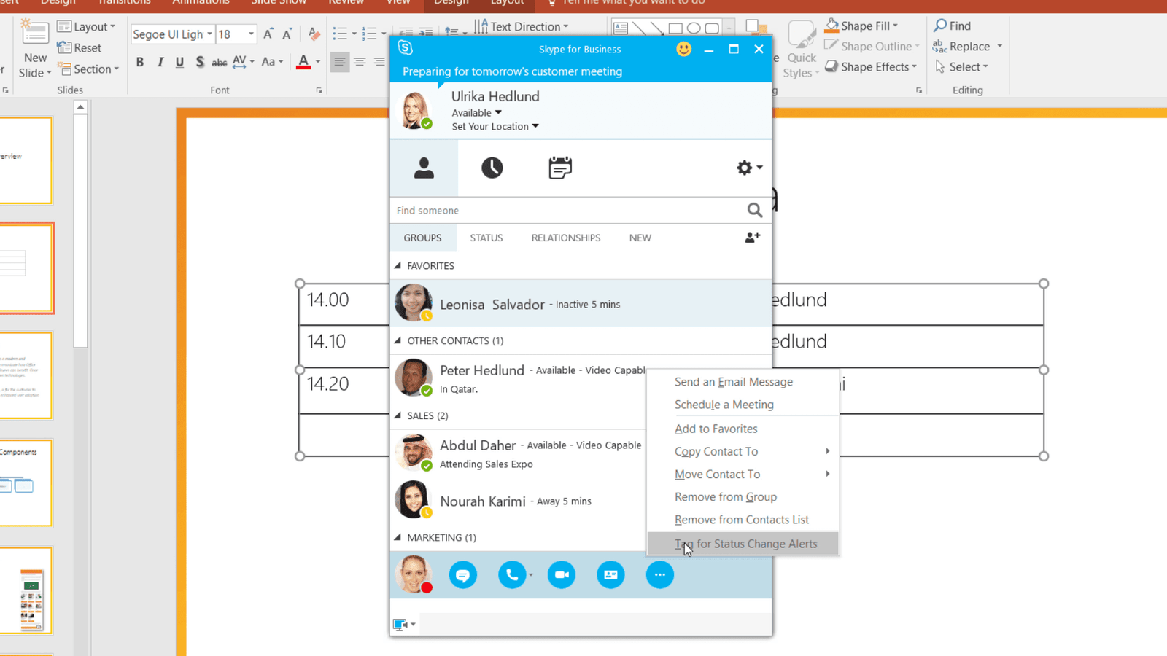Start a video call with the camera icon

[562, 575]
